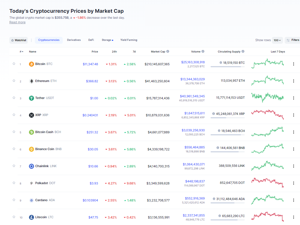Screen dimensions: 300x225
Task: Star Ethereum to add to watchlist
Action: click(14, 81)
